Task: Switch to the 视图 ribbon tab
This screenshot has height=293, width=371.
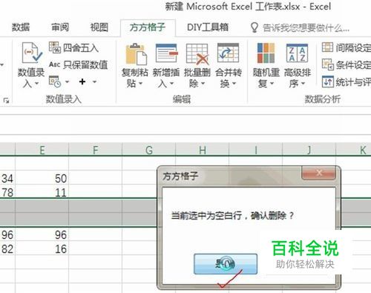Action: coord(99,27)
